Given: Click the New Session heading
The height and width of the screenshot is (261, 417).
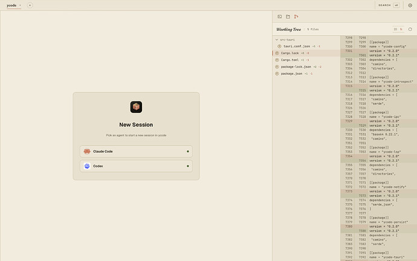Looking at the screenshot, I should click(x=136, y=124).
